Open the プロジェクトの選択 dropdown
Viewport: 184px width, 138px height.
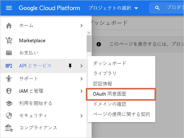click(x=113, y=8)
